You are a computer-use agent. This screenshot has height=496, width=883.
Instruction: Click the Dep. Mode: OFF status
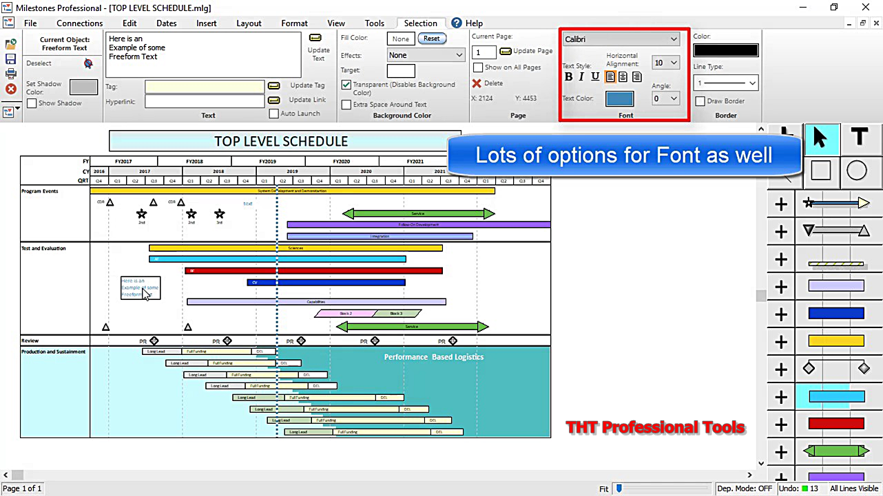[745, 488]
